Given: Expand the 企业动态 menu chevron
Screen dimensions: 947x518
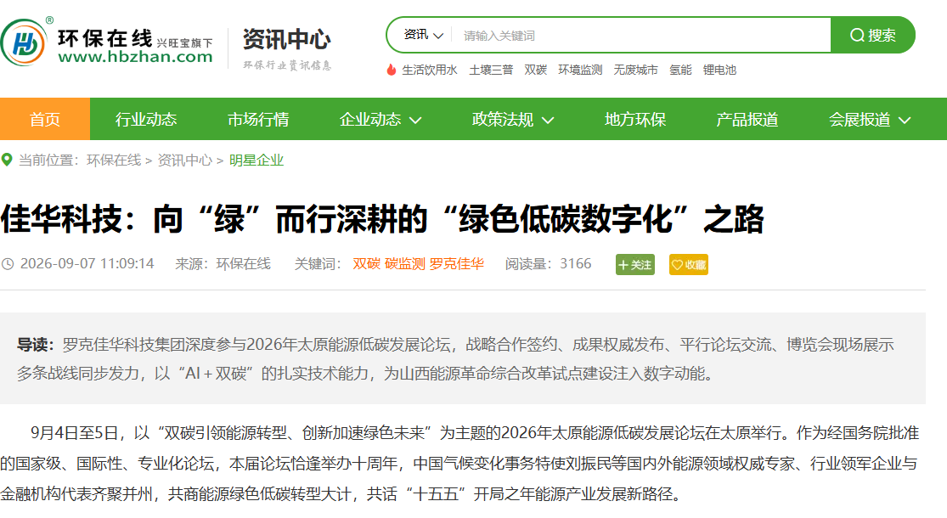Looking at the screenshot, I should click(x=415, y=120).
